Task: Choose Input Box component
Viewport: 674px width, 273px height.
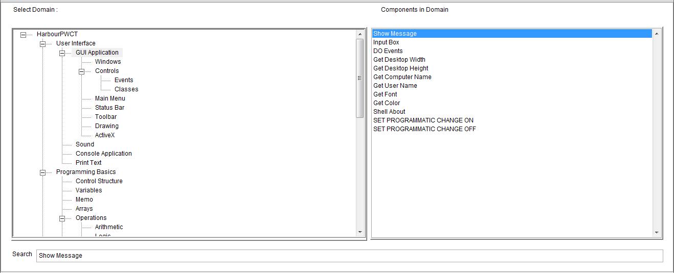Action: 512,42
